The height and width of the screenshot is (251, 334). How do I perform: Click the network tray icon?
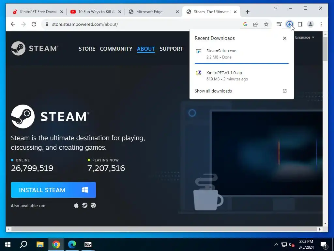(x=284, y=244)
